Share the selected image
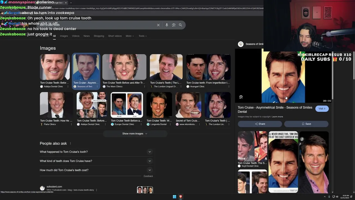 260,124
